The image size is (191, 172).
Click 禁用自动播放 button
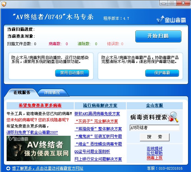[x=72, y=73]
